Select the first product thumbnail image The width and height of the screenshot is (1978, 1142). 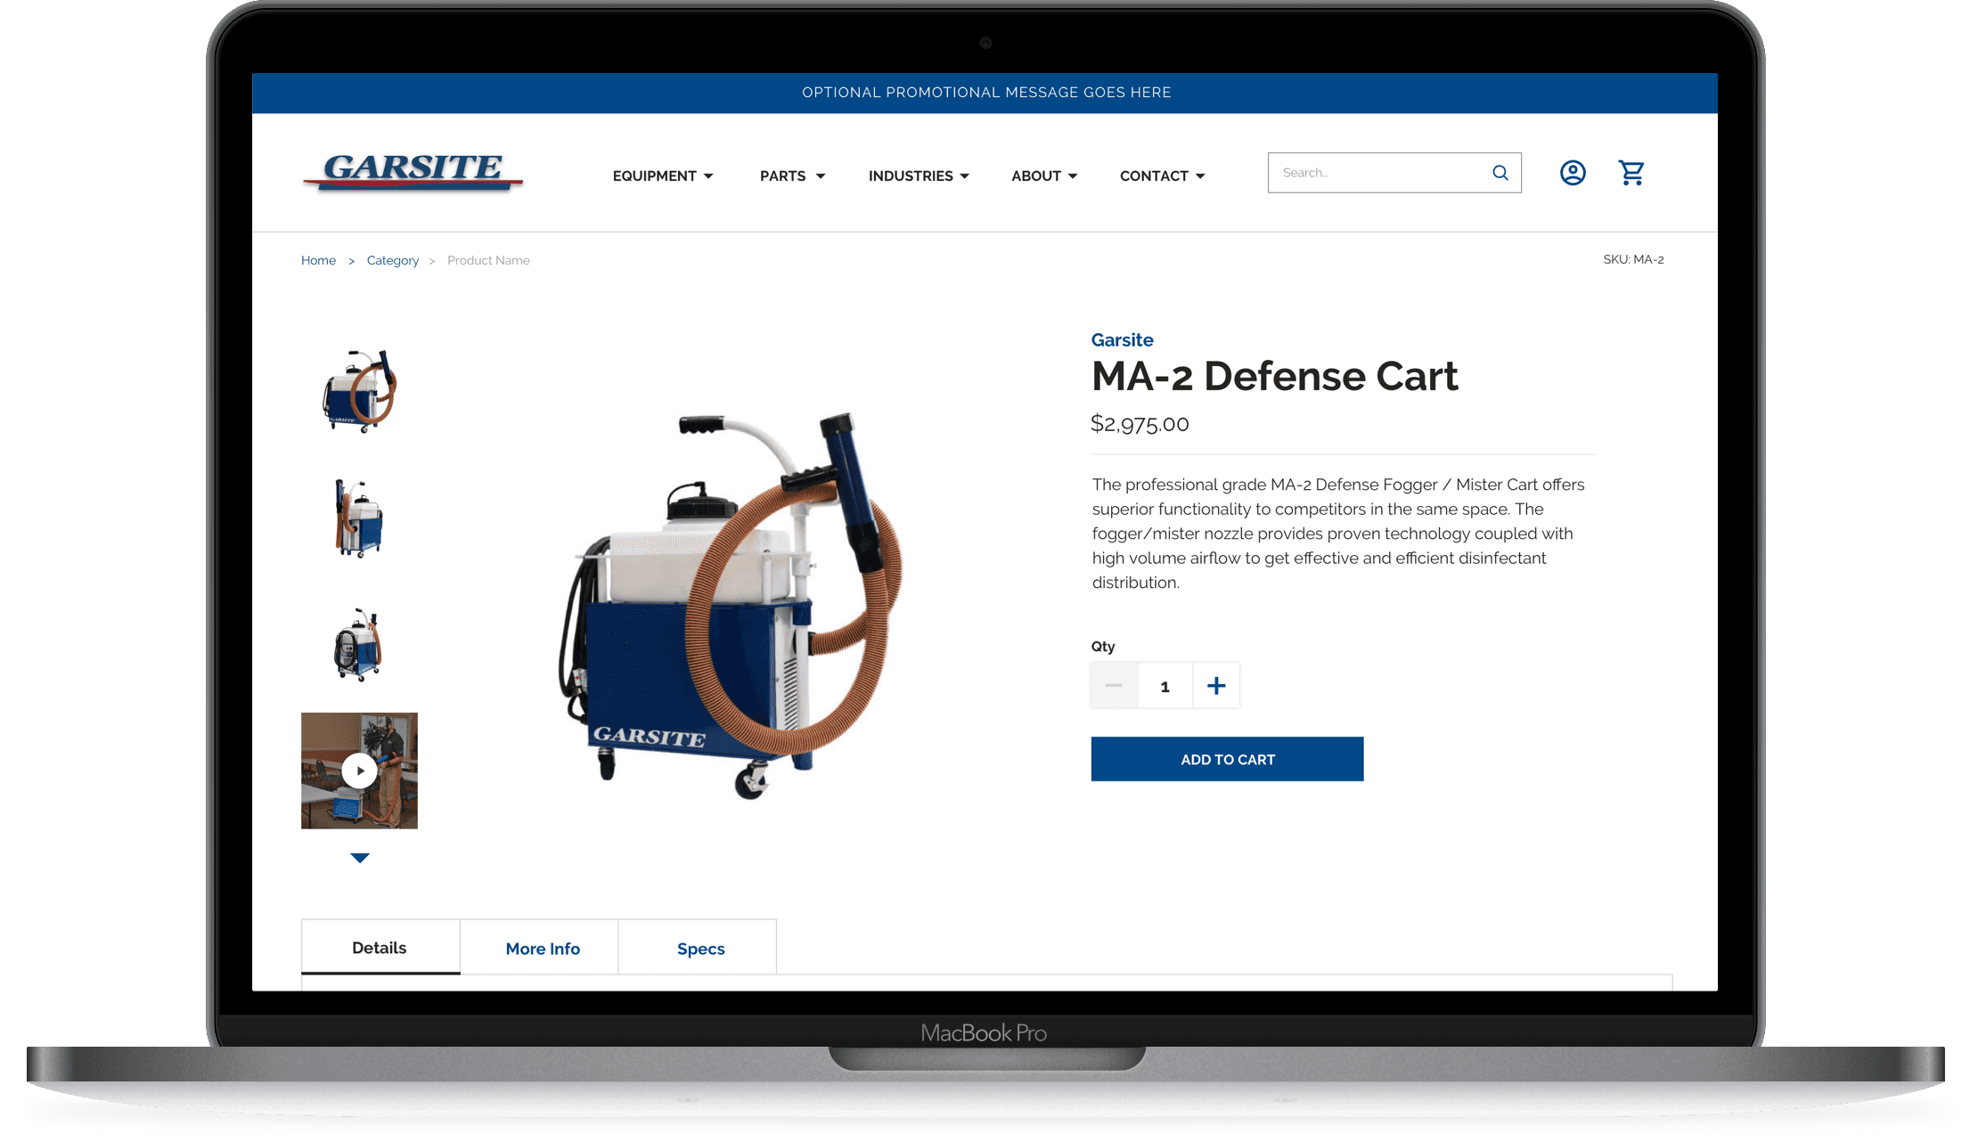point(359,391)
